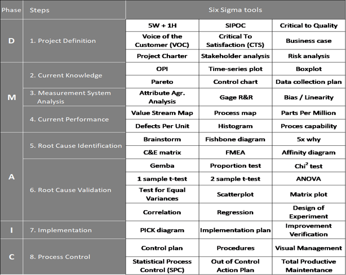Click the Phase column header
346x275 pixels.
click(11, 10)
